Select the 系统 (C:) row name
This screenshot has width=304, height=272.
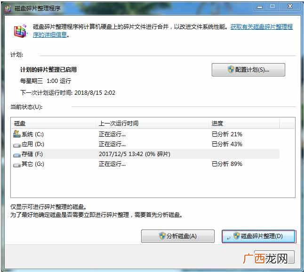pos(32,134)
